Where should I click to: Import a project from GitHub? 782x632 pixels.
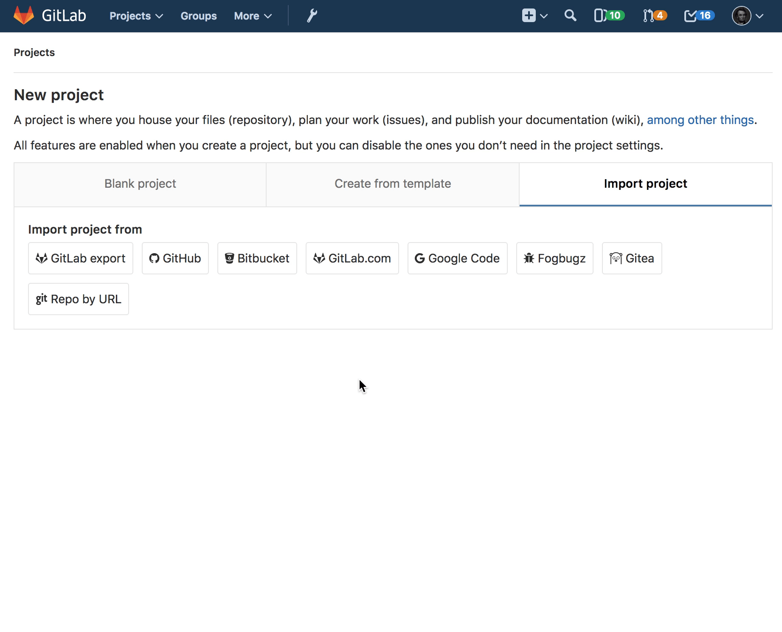175,258
